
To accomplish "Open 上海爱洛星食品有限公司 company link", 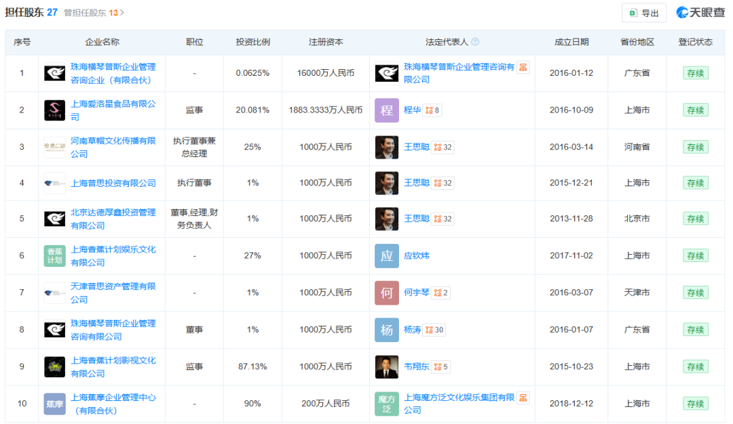I will (x=113, y=110).
